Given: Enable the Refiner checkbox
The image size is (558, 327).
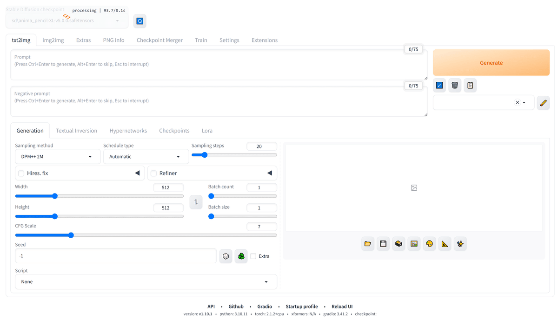Looking at the screenshot, I should pyautogui.click(x=153, y=173).
